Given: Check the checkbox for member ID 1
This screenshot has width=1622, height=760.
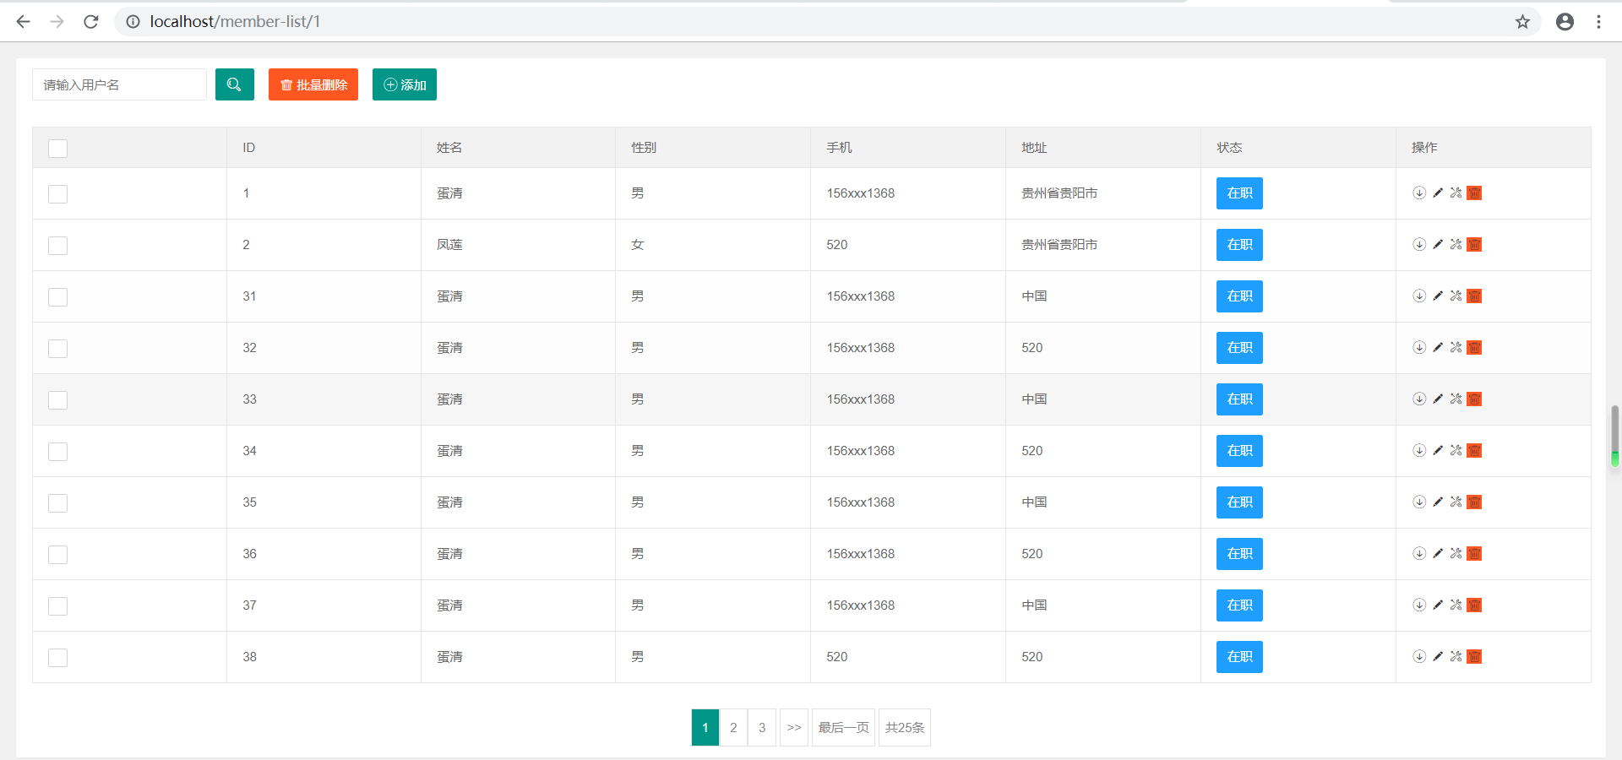Looking at the screenshot, I should pos(57,194).
